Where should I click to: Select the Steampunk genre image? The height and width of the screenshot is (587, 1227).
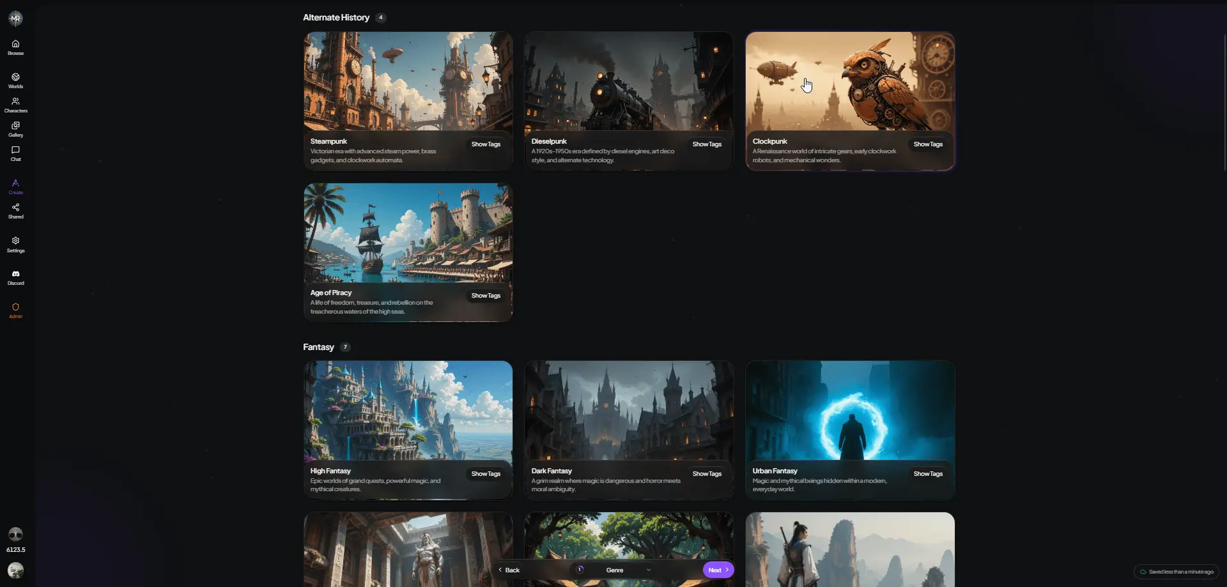click(408, 81)
